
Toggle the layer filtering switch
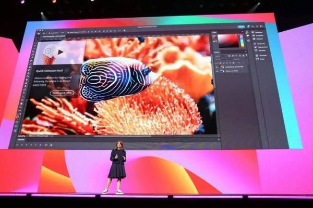coord(246,55)
